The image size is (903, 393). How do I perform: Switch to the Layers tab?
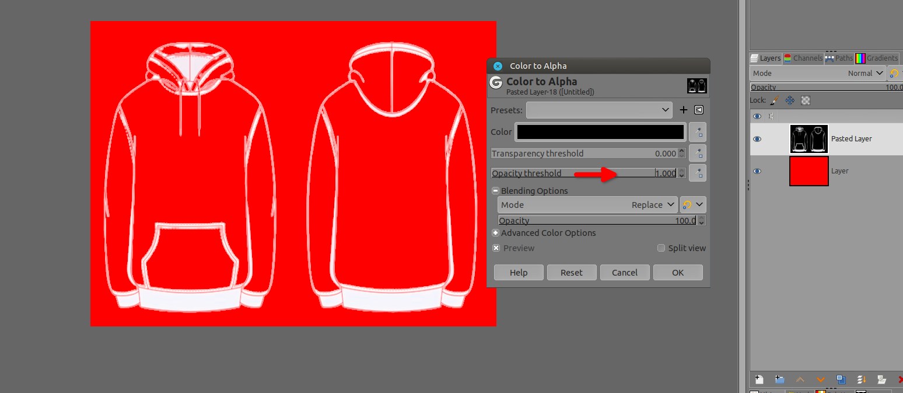tap(765, 58)
